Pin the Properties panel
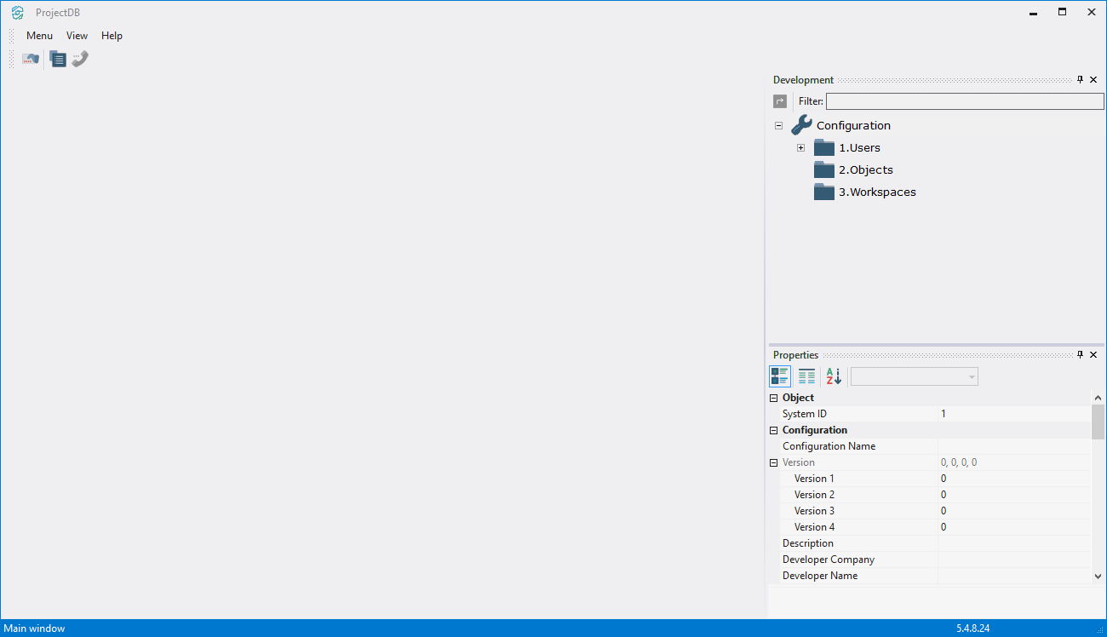The width and height of the screenshot is (1107, 637). 1080,354
